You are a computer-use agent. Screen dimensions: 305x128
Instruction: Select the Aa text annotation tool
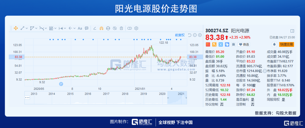click(x=80, y=28)
